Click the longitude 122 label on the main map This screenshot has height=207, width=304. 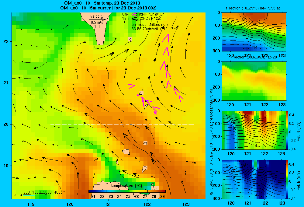(147, 204)
